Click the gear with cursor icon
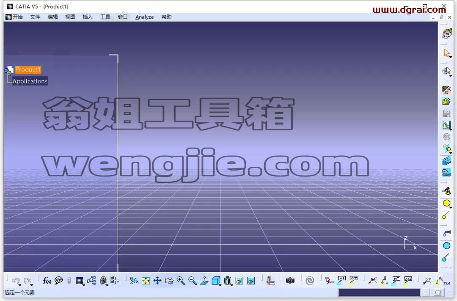Screen dimensions: 457x301 446,71
